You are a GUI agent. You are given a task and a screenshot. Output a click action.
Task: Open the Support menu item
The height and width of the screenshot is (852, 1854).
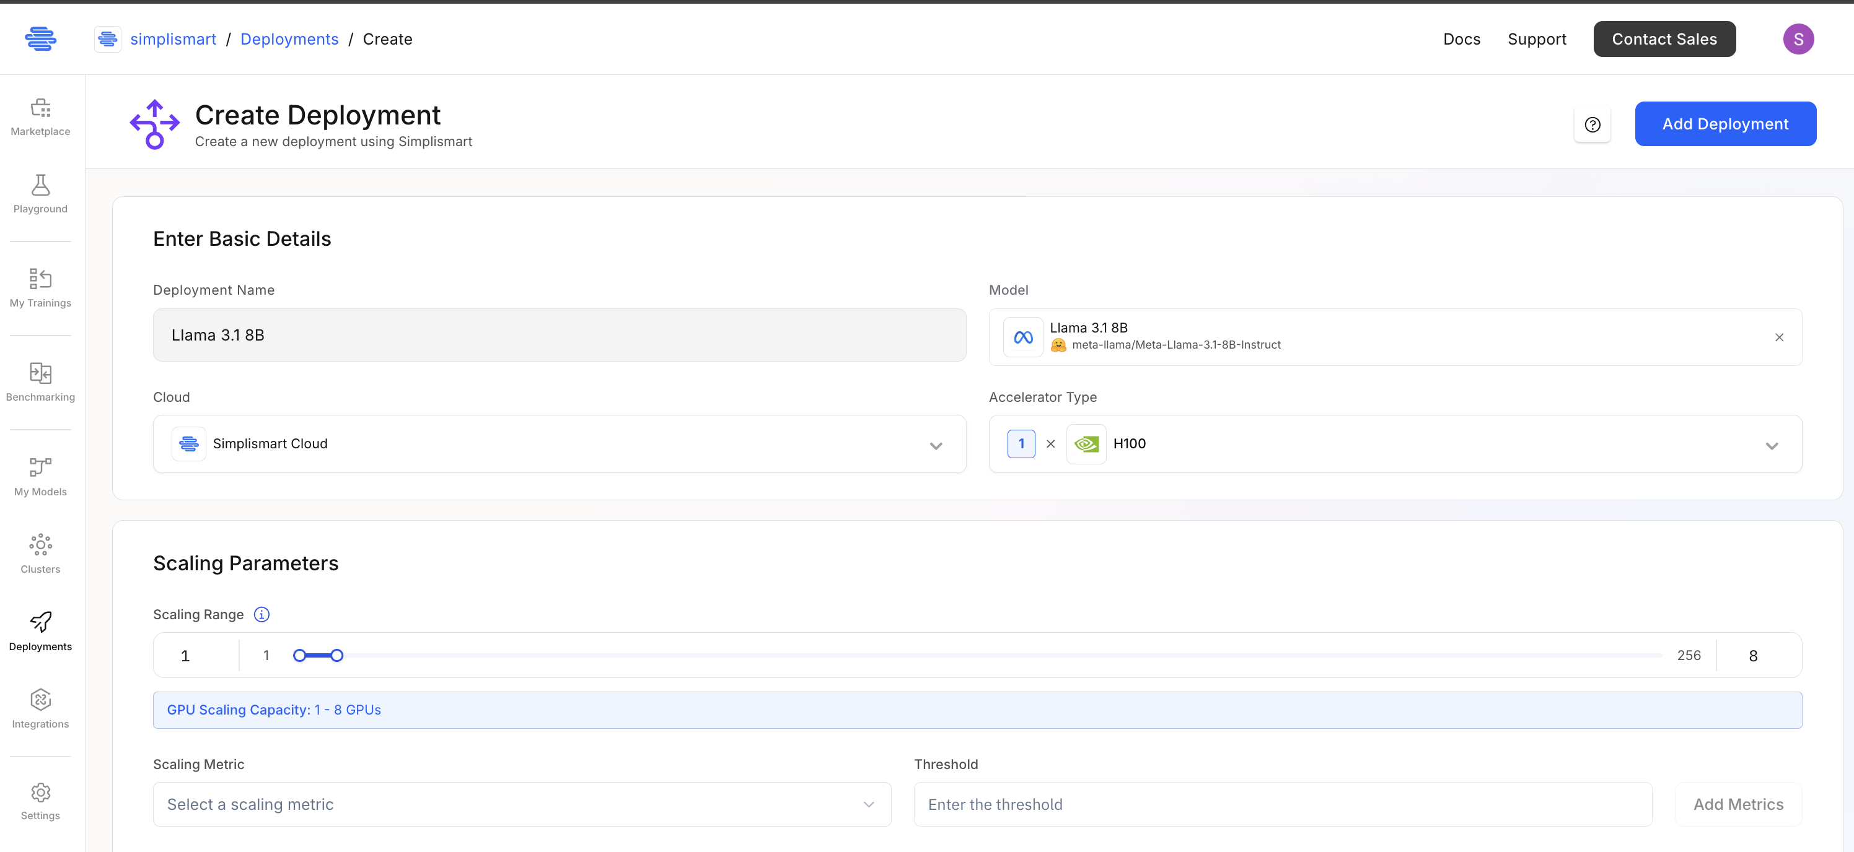pos(1537,39)
